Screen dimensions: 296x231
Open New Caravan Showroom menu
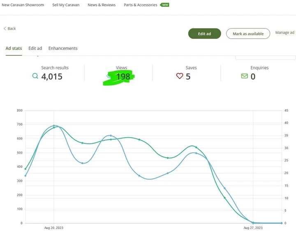[x=23, y=5]
